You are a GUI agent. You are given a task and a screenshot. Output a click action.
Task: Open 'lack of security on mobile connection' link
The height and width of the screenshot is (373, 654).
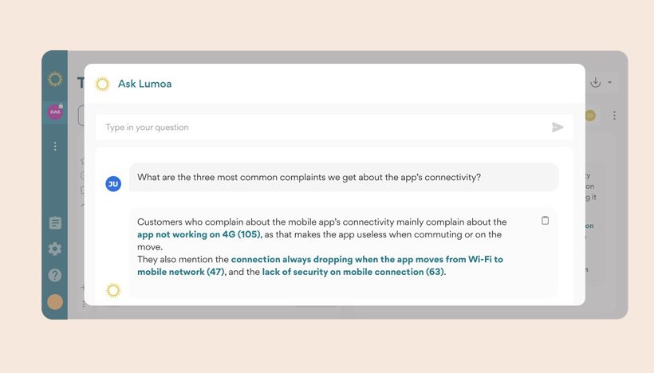[x=353, y=272]
